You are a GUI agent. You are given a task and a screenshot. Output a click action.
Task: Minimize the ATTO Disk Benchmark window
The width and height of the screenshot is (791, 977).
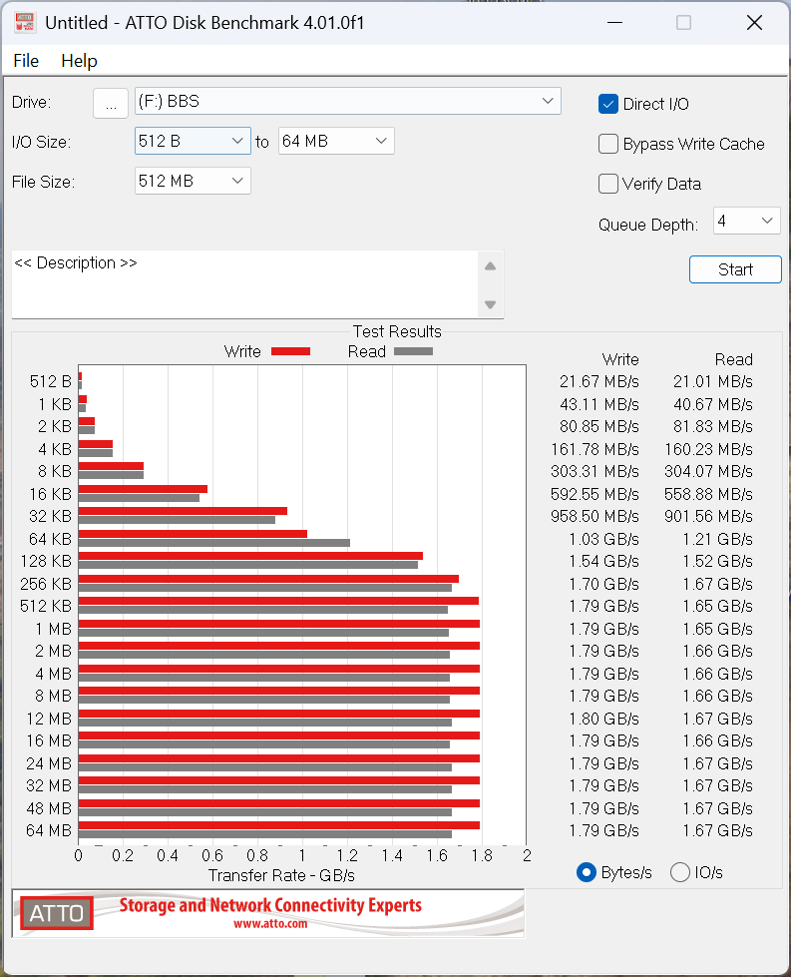(612, 23)
